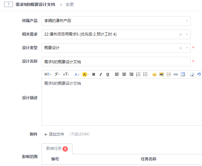Click into the 设计描述 editor text area
The width and height of the screenshot is (202, 166).
tap(122, 102)
